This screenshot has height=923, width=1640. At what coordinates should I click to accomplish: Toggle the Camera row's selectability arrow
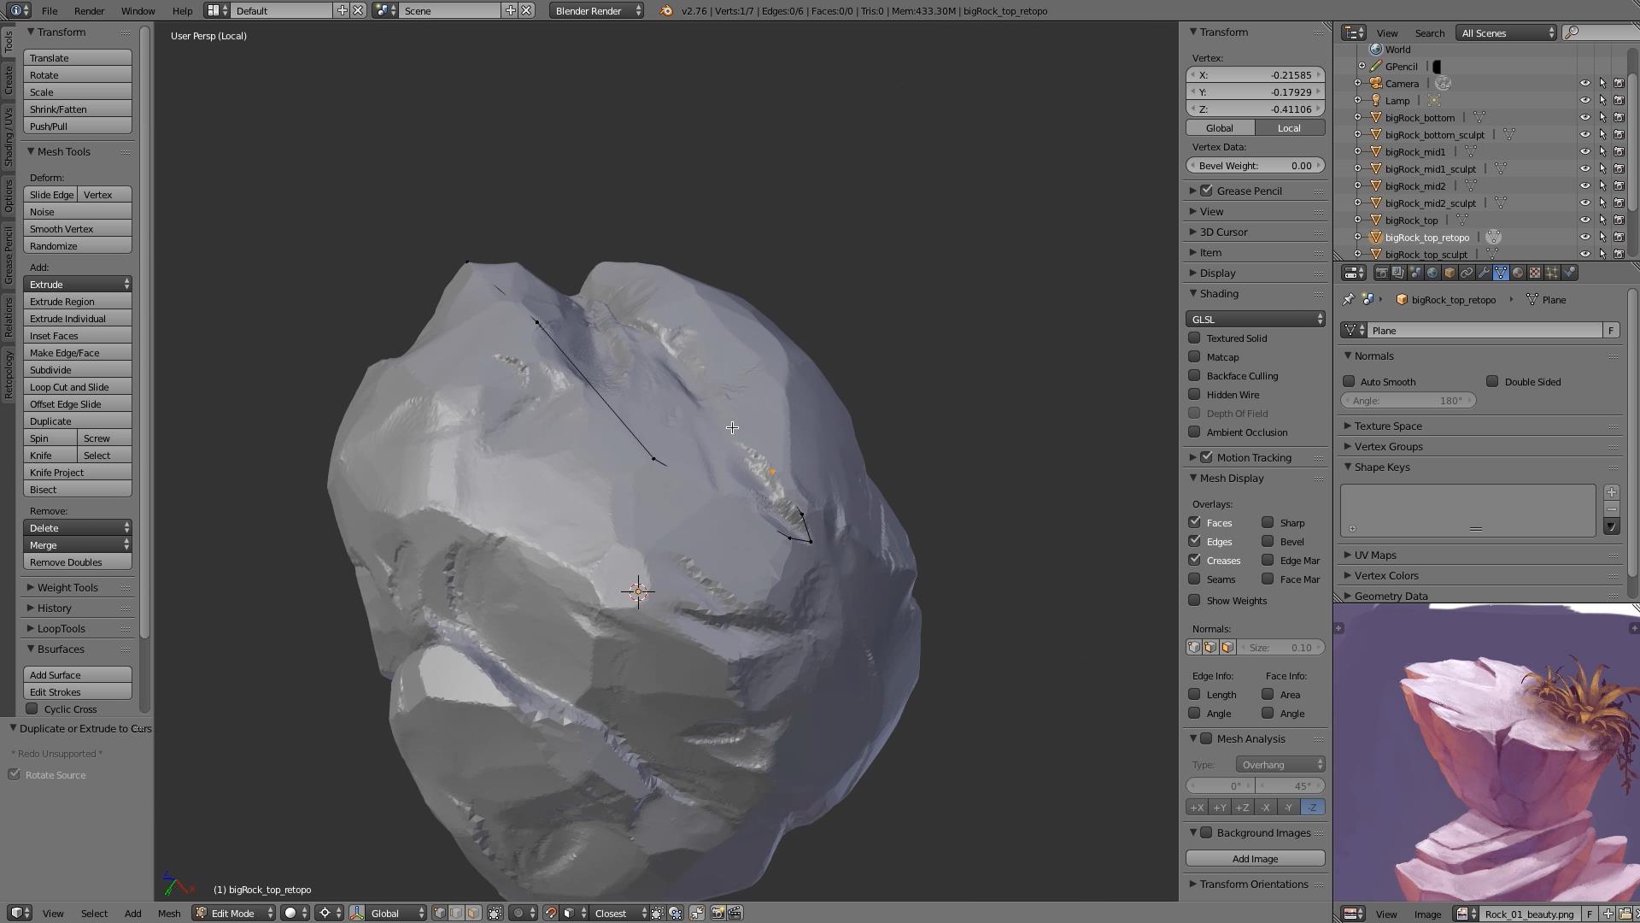coord(1602,83)
